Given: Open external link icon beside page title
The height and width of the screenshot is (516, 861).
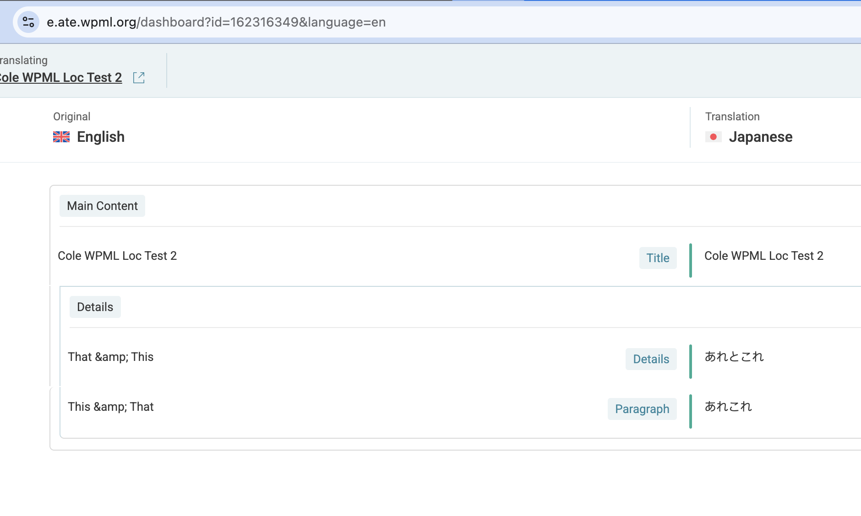Looking at the screenshot, I should 139,78.
